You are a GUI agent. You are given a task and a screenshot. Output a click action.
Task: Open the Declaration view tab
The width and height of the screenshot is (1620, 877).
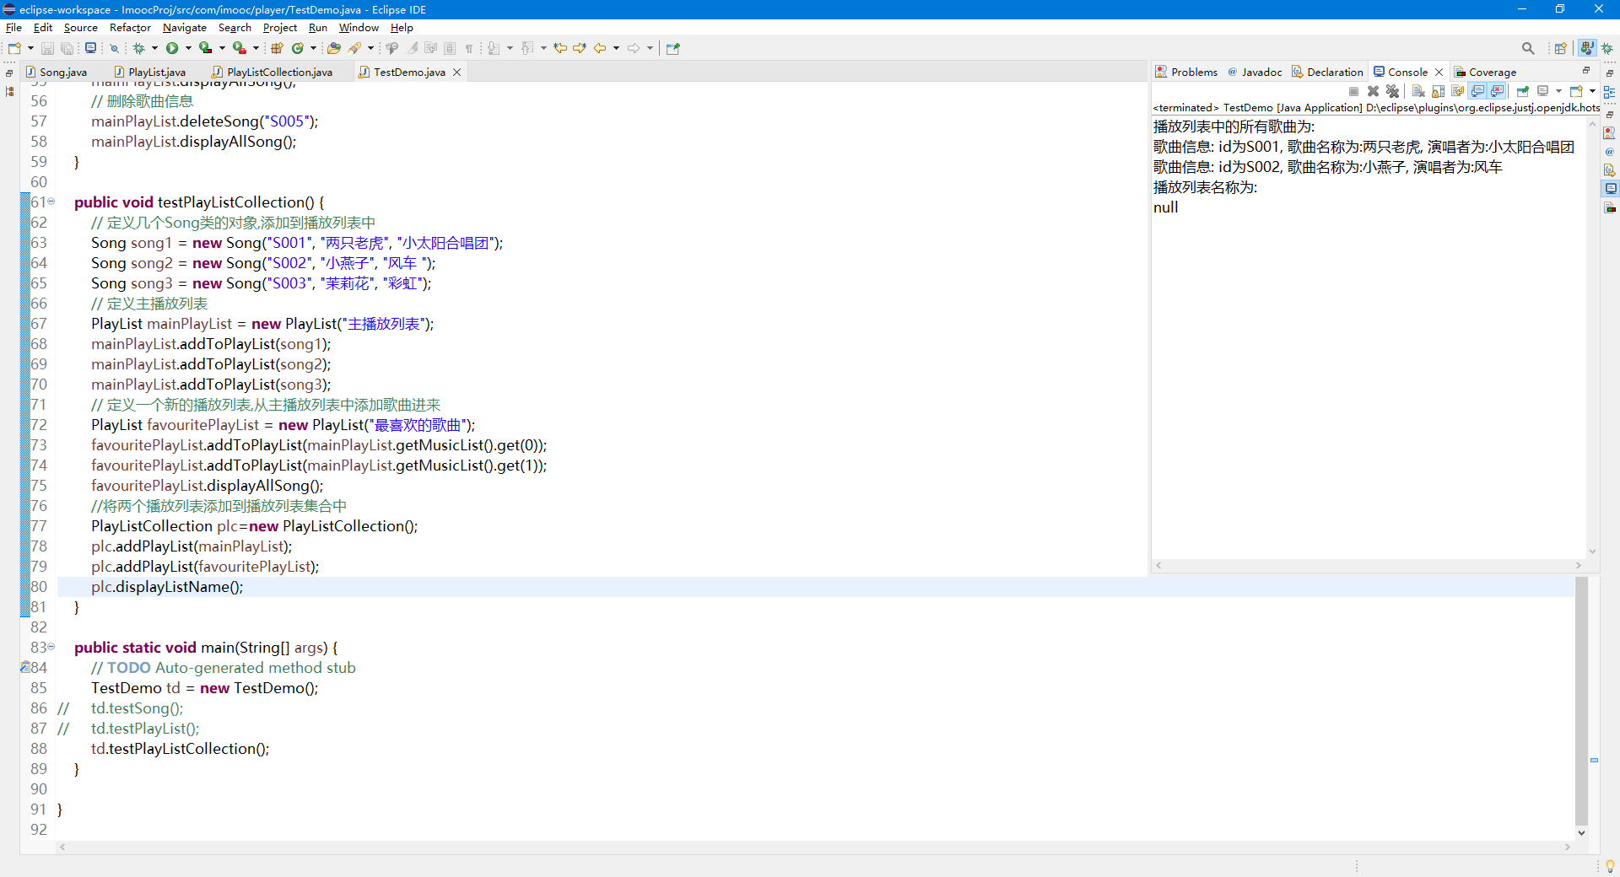pos(1327,73)
